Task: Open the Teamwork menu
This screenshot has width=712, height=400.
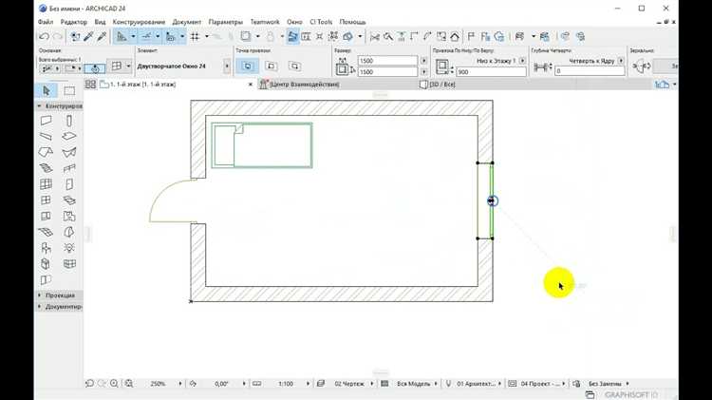Action: click(x=265, y=22)
